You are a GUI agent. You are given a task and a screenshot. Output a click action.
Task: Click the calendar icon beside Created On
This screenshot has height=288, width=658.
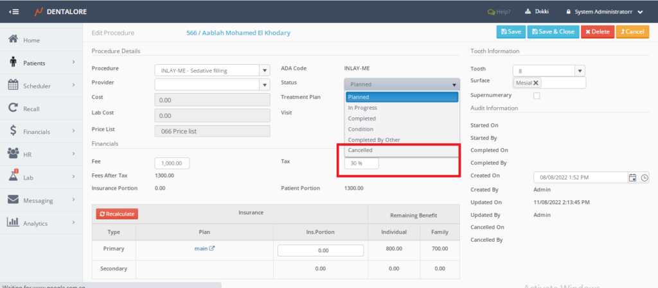click(x=632, y=178)
